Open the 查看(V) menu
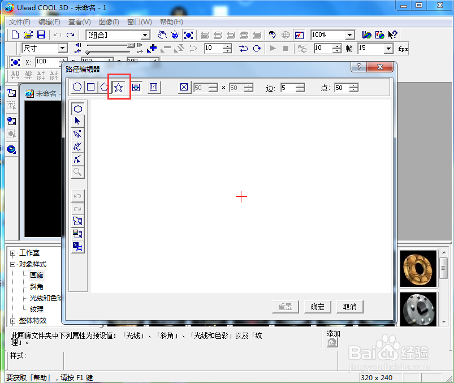Viewport: 454px width, 383px height. point(79,22)
